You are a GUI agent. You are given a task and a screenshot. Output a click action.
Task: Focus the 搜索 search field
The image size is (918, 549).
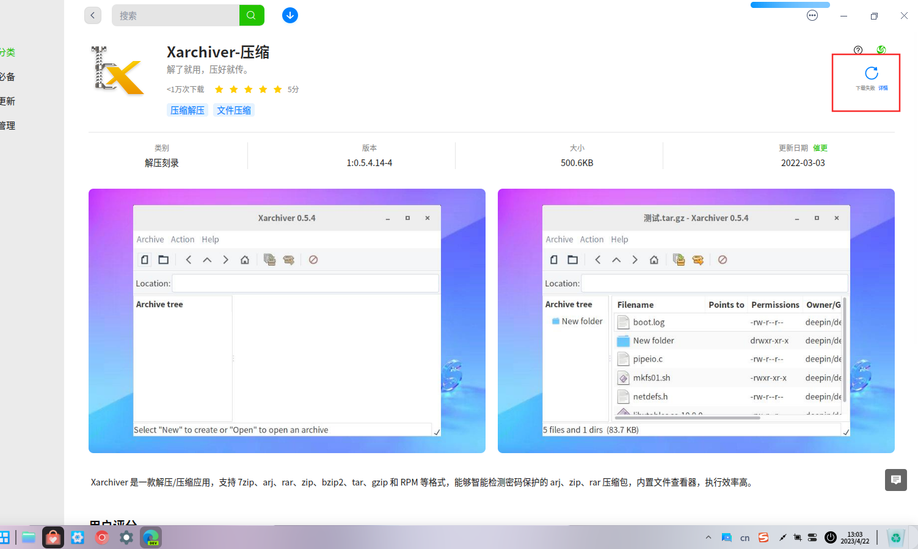pyautogui.click(x=176, y=15)
